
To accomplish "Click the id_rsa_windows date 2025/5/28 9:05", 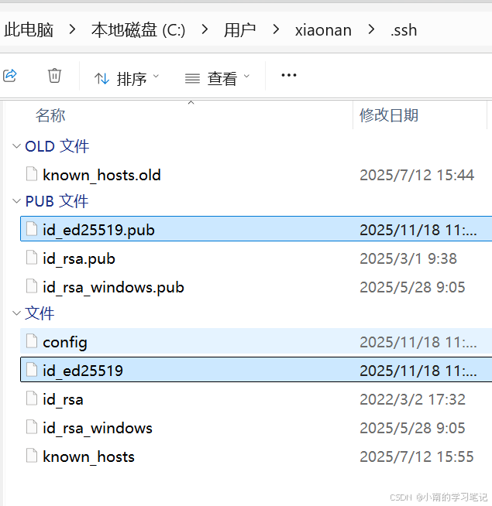I will [412, 428].
